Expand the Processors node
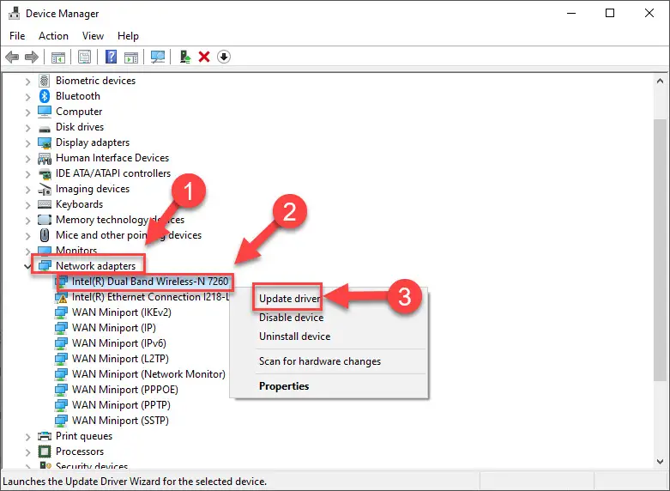The height and width of the screenshot is (491, 670). [x=27, y=452]
